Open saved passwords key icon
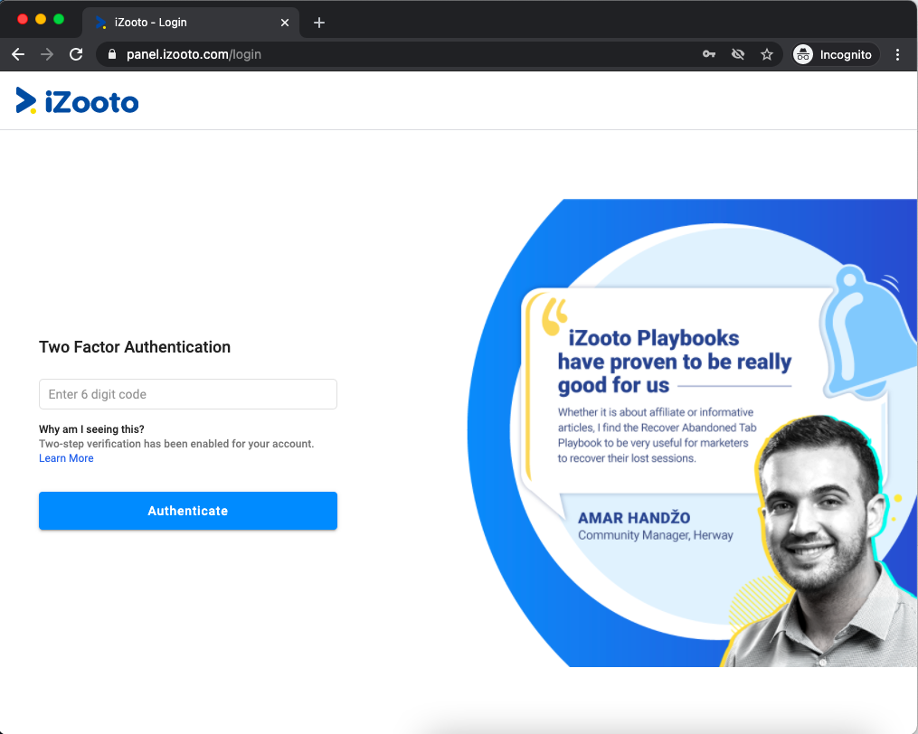 tap(709, 54)
